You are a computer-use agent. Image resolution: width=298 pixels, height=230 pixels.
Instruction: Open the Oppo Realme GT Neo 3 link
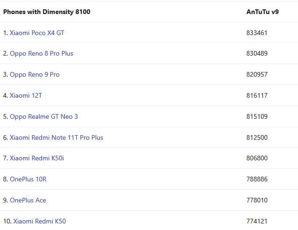click(x=44, y=116)
